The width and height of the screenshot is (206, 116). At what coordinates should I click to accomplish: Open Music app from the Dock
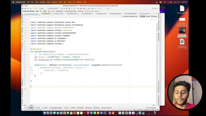pos(88,113)
